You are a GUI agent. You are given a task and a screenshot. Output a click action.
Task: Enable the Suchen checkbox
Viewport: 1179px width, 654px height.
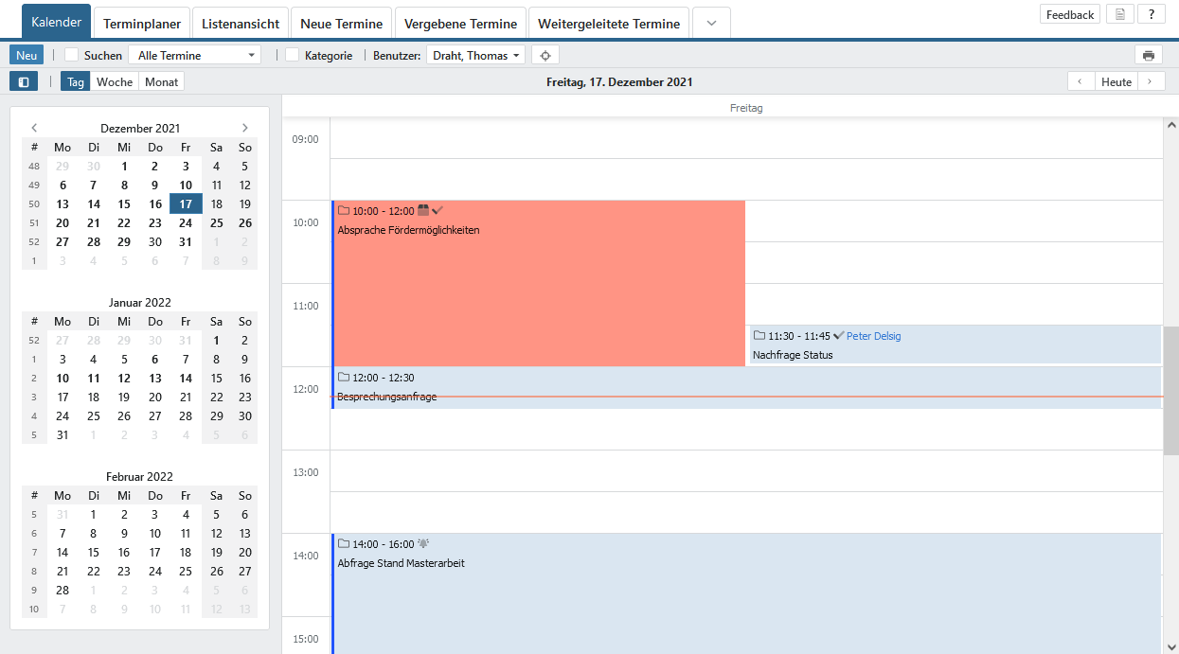[72, 55]
